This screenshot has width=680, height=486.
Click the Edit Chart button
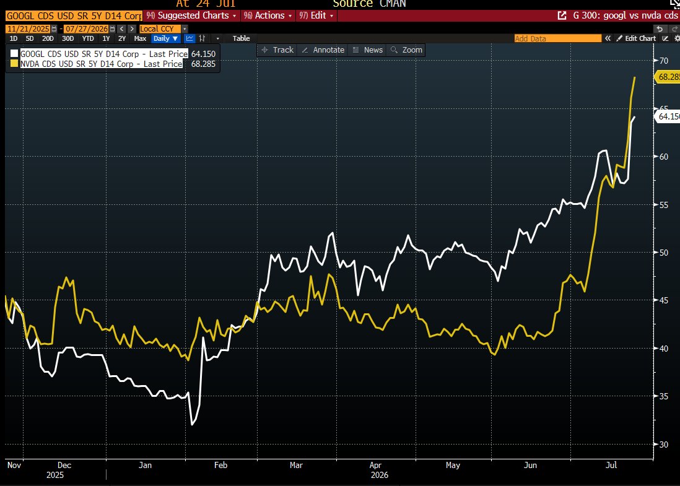(636, 38)
